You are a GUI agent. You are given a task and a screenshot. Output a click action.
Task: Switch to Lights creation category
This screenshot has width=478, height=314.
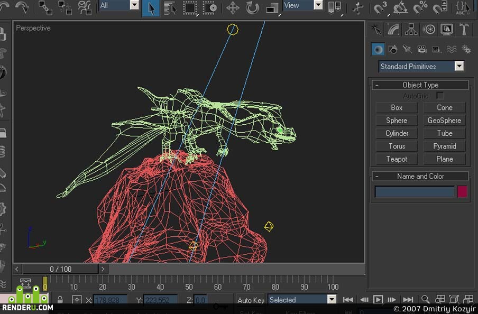[x=407, y=49]
